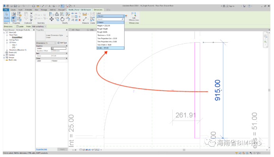
Task: Open the Dimensions (1) filter dropdown
Action: pyautogui.click(x=46, y=43)
